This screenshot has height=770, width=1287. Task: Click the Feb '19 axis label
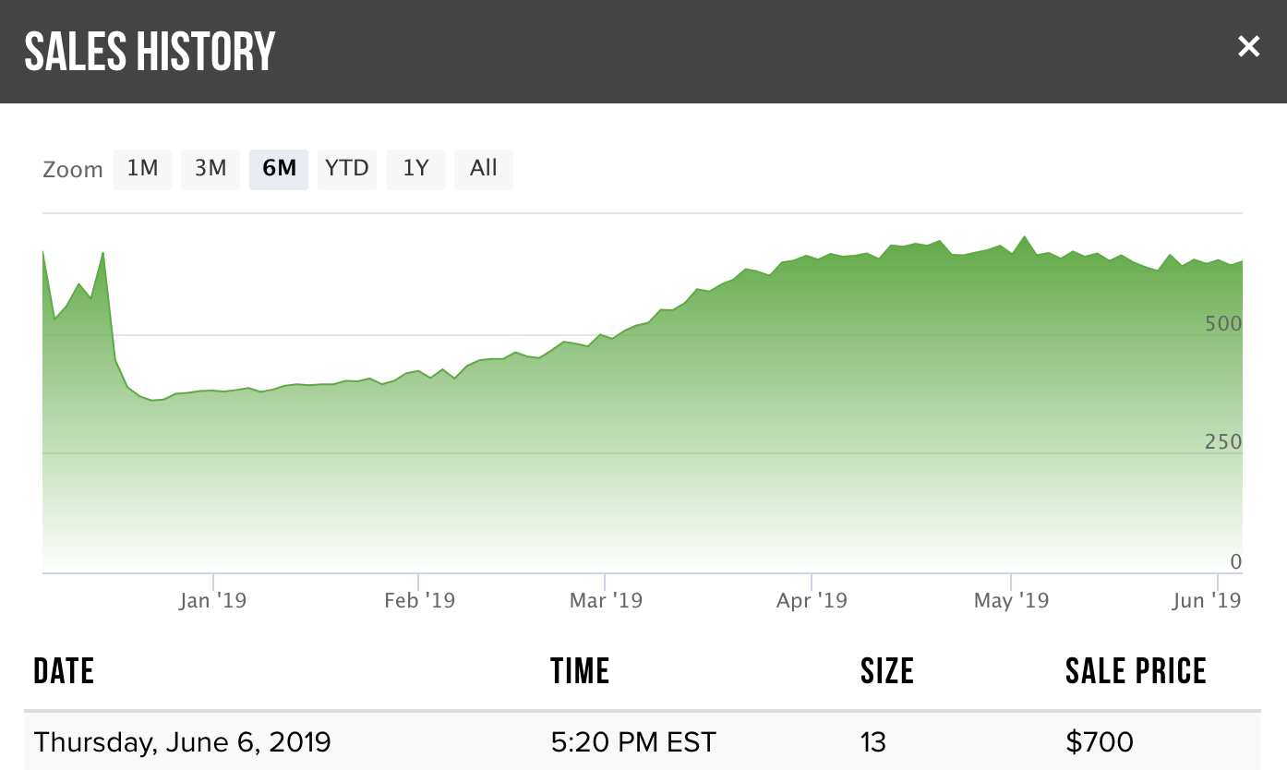[420, 601]
